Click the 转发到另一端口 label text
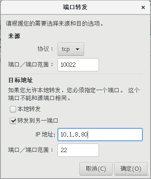Viewport: 151px width, 179px height. pos(38,121)
